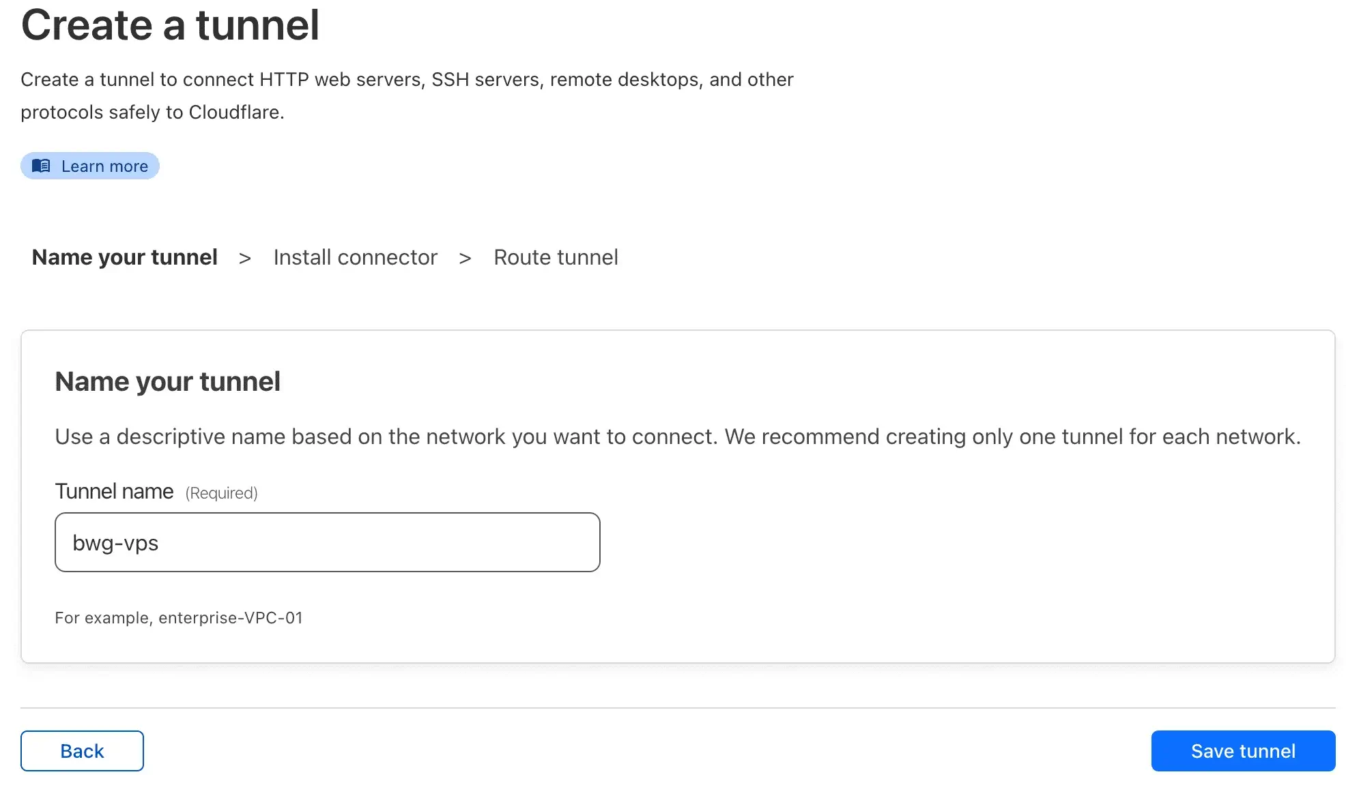Click the Name your tunnel card heading
1361x798 pixels.
(x=167, y=381)
